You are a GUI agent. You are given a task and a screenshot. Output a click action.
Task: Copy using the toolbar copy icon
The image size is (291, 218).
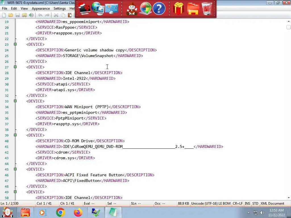63,15
